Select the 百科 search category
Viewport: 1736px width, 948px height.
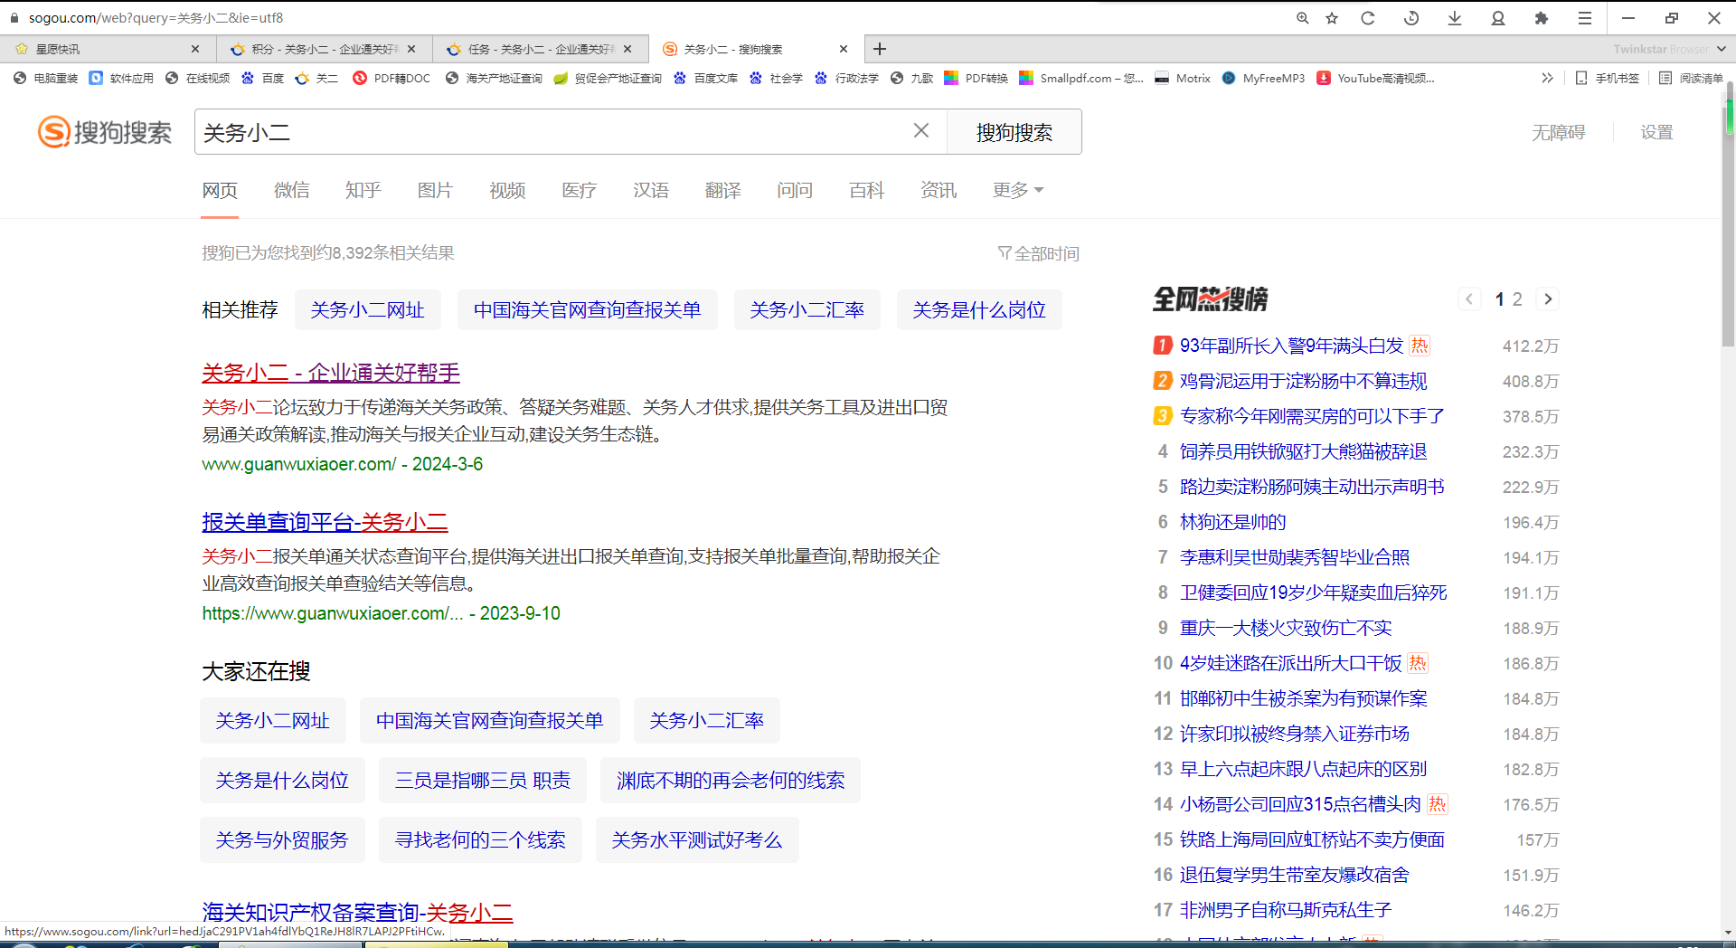click(866, 190)
